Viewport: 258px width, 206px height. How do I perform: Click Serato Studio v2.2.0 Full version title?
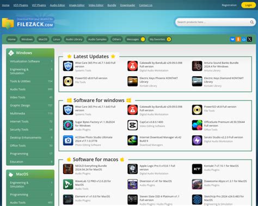click(x=224, y=138)
